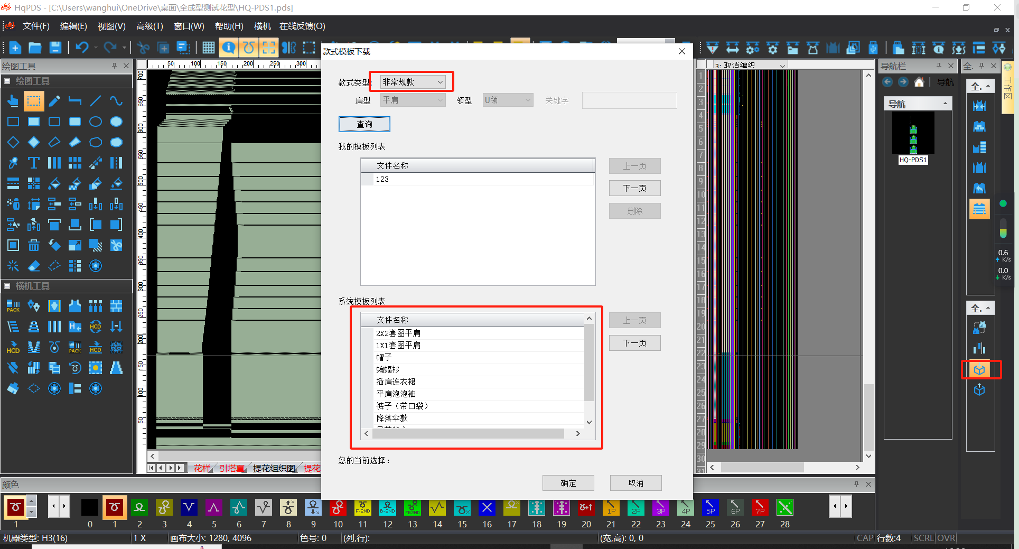Open the 肩型 dropdown showing 平肩
This screenshot has height=549, width=1019.
(x=413, y=100)
